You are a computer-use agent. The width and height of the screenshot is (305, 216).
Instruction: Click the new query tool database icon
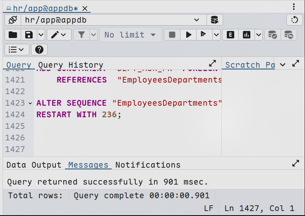point(214,20)
